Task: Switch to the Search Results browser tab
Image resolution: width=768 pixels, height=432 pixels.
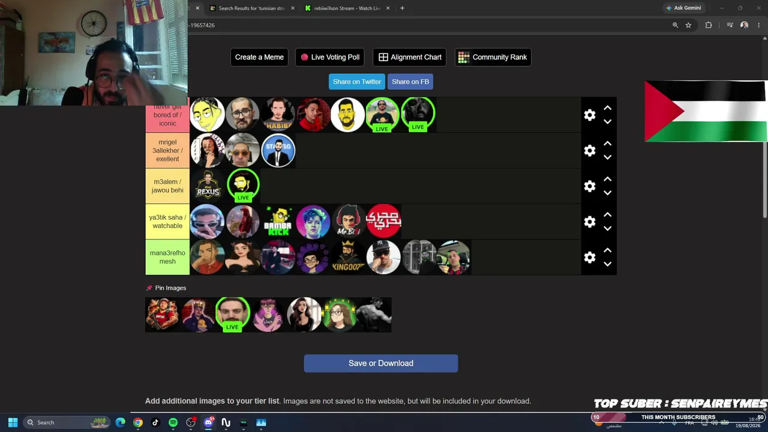Action: 252,8
